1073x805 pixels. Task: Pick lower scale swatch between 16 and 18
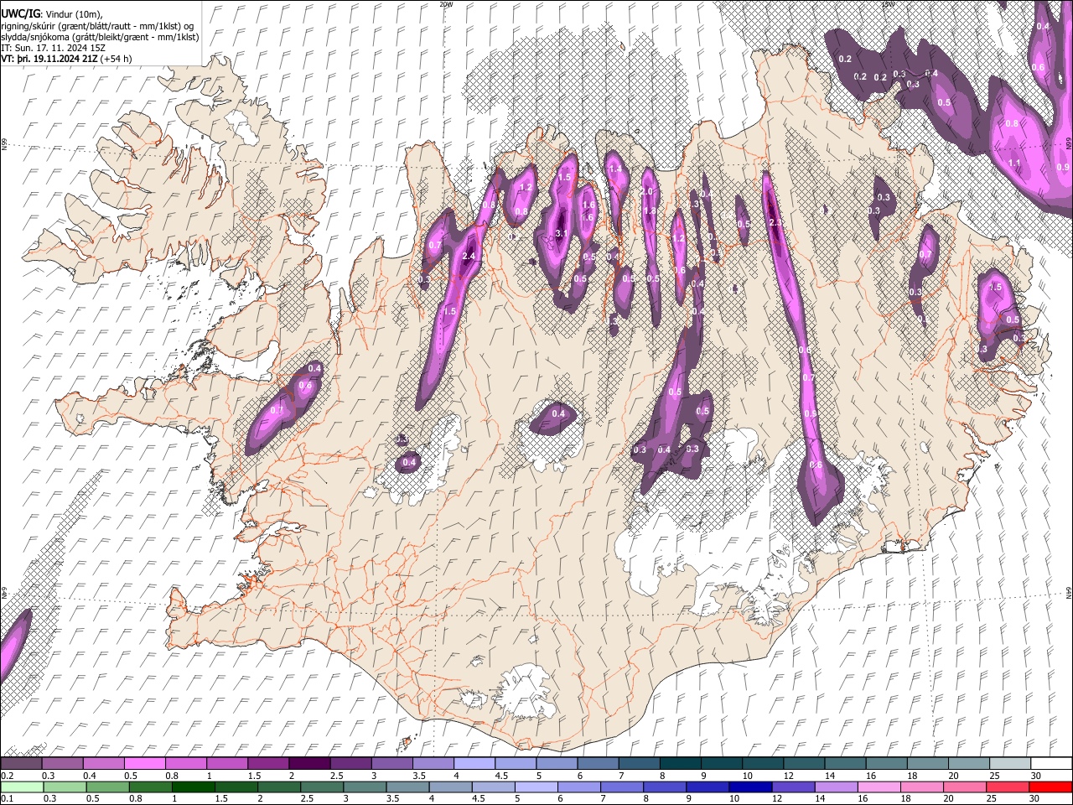pos(879,787)
